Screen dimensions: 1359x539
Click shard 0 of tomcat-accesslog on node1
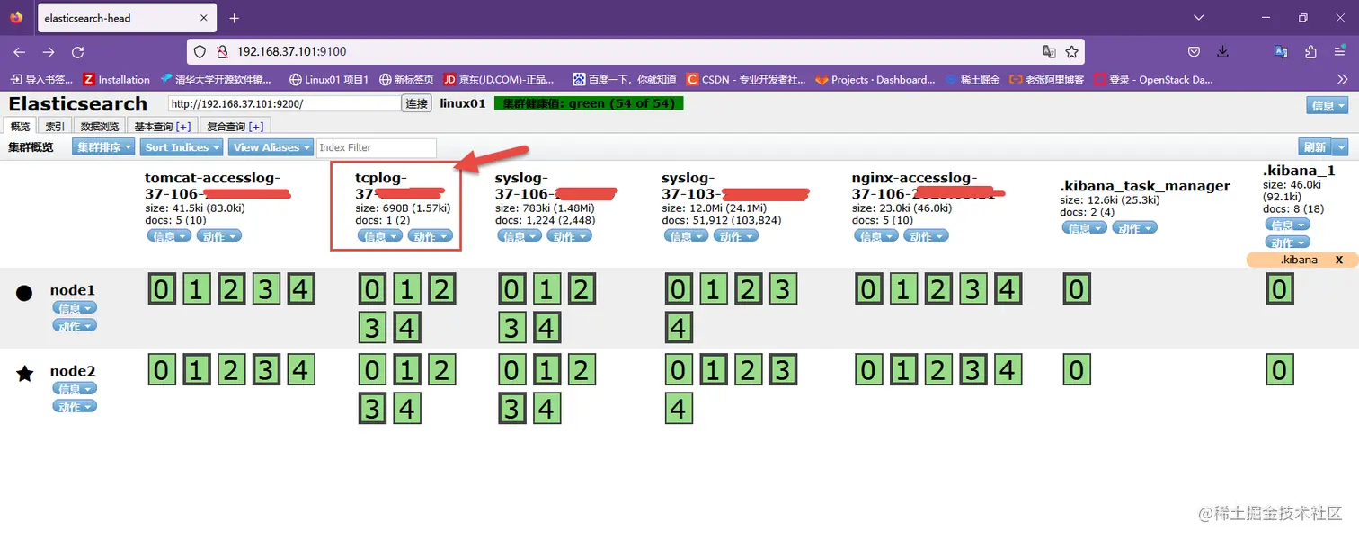(x=161, y=289)
